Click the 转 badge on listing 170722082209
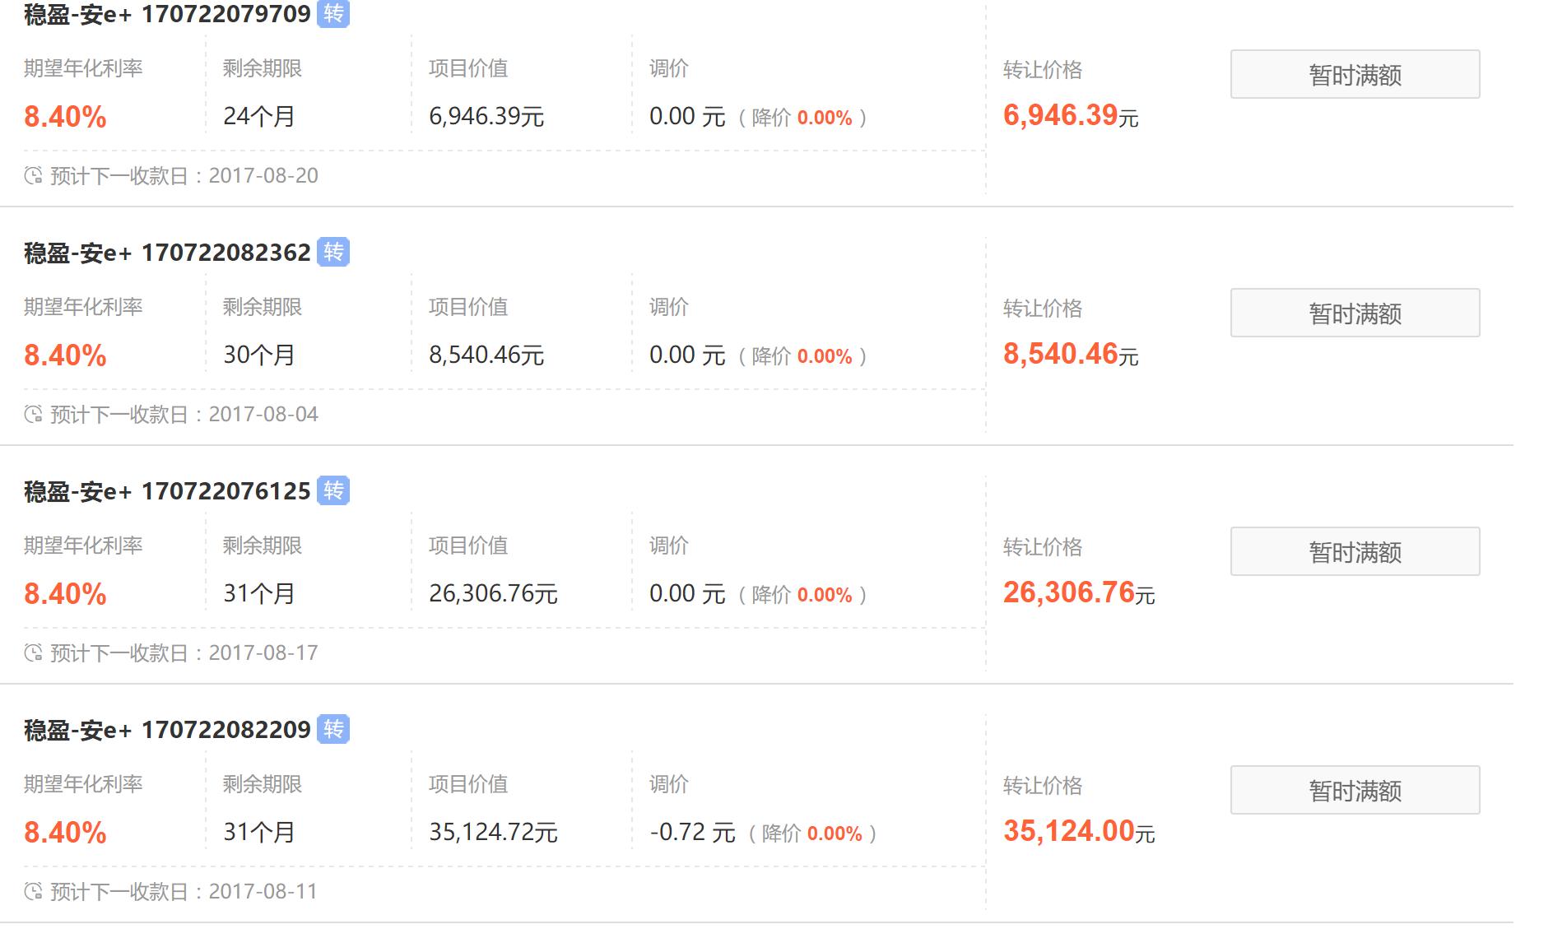This screenshot has width=1553, height=938. point(335,728)
